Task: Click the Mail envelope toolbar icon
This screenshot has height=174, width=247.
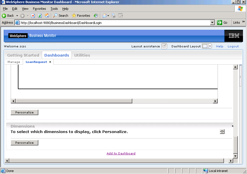Action: (x=104, y=16)
